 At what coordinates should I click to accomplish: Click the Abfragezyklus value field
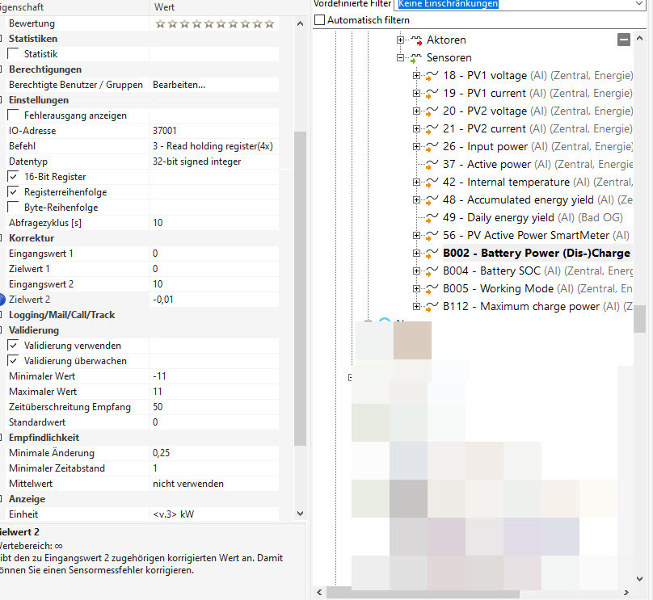214,223
